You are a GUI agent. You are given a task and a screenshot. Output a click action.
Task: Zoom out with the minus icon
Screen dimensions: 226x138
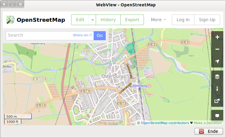point(217,49)
